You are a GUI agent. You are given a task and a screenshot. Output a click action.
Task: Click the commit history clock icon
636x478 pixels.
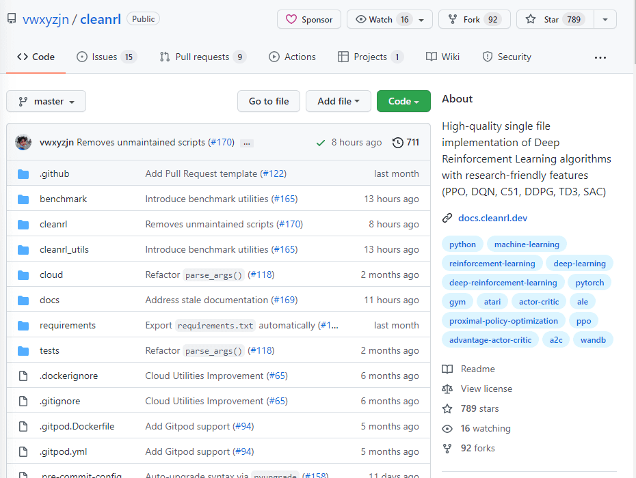point(397,143)
